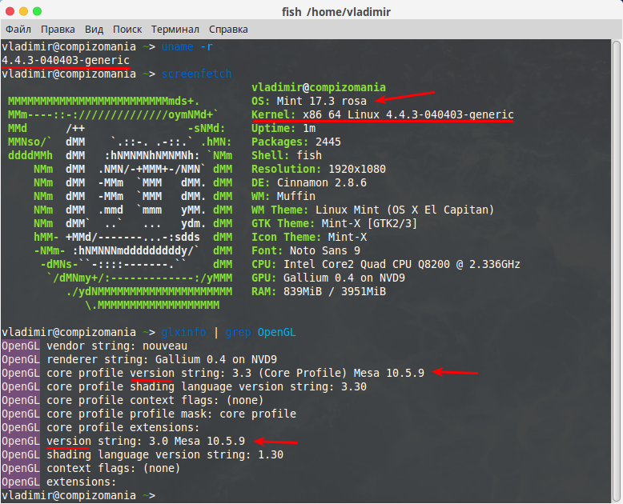Click the 'Shell: fish' line
The height and width of the screenshot is (504, 623).
(x=287, y=155)
